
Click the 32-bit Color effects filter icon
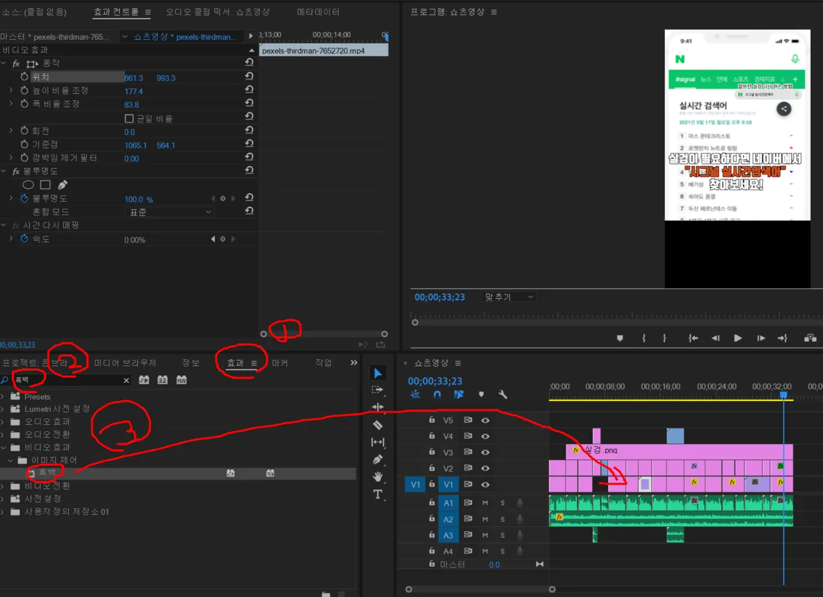[x=163, y=380]
